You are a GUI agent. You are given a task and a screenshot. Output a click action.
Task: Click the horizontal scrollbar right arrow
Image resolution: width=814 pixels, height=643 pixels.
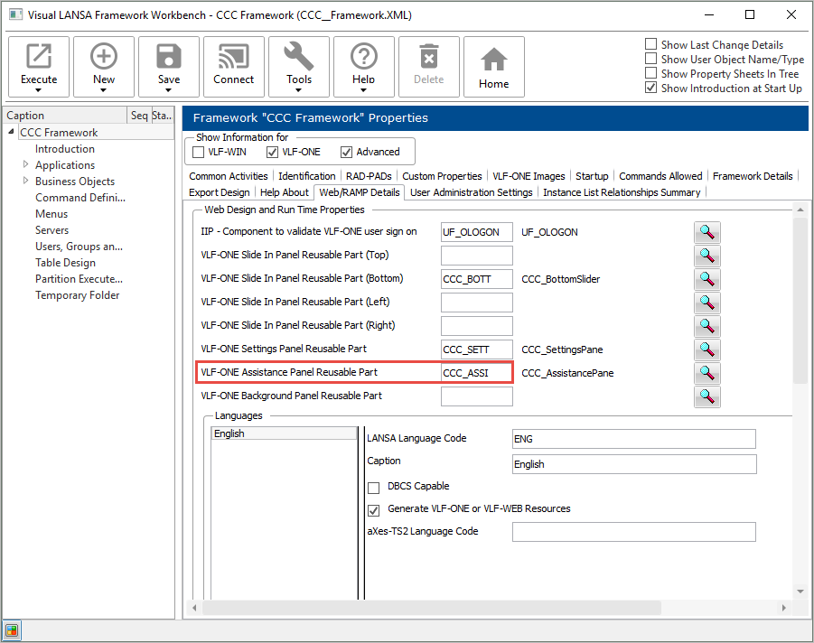(784, 608)
